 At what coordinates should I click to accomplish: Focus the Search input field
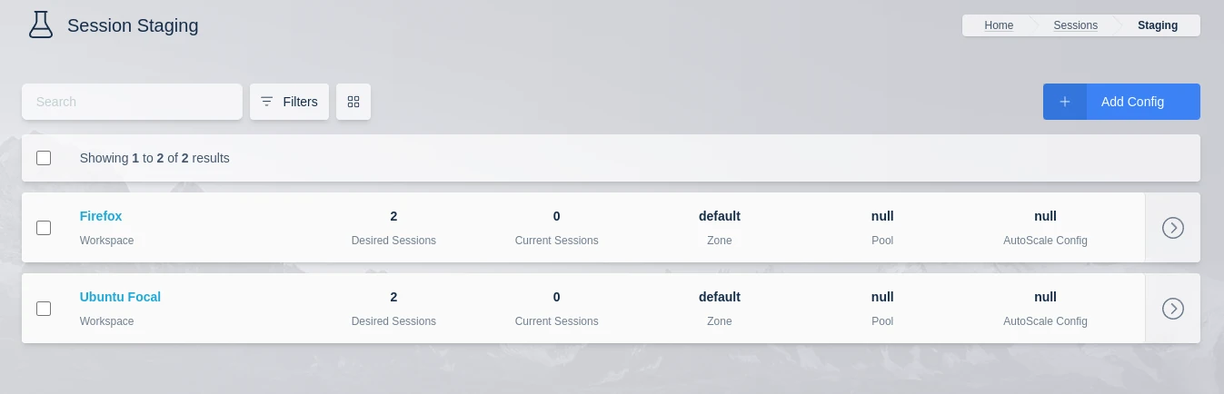132,102
